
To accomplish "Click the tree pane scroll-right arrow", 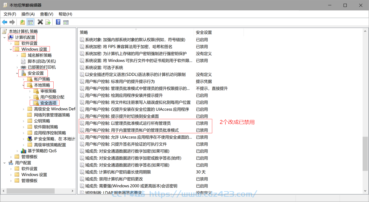I will coord(72,191).
